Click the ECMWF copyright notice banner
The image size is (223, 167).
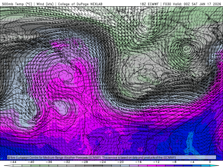pos(112,157)
